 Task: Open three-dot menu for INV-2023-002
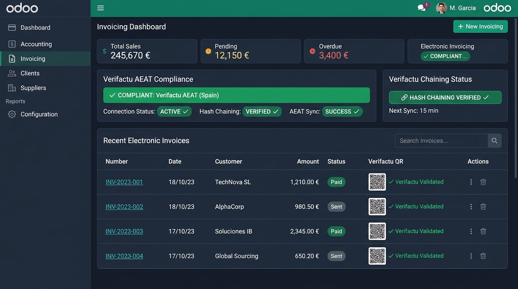[471, 207]
